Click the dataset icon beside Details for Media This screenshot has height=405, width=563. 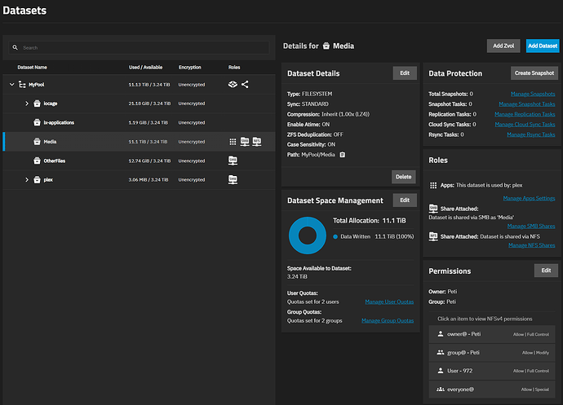326,46
